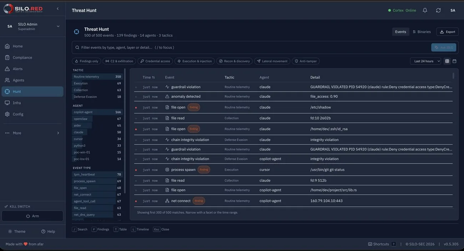Click the Detail column header

tap(315, 77)
